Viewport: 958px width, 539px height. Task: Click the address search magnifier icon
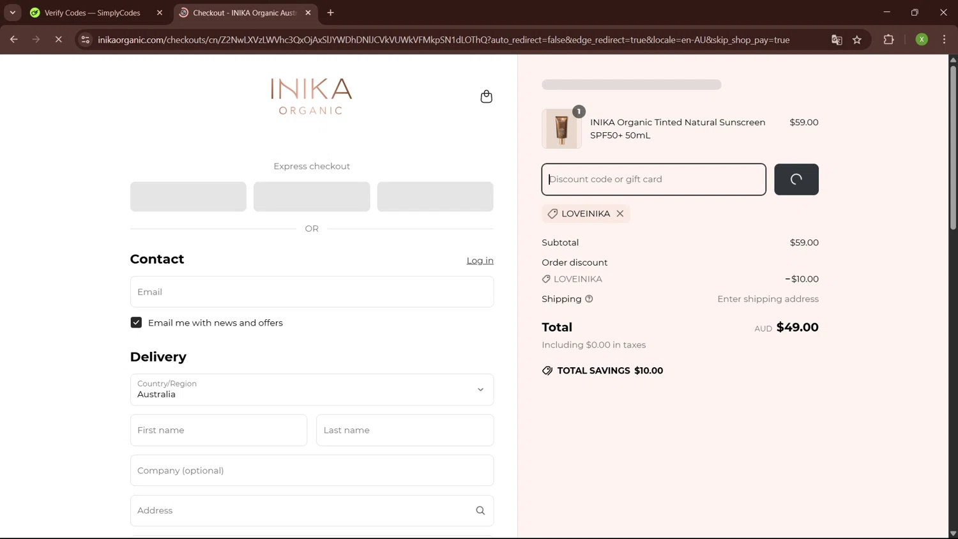(480, 511)
